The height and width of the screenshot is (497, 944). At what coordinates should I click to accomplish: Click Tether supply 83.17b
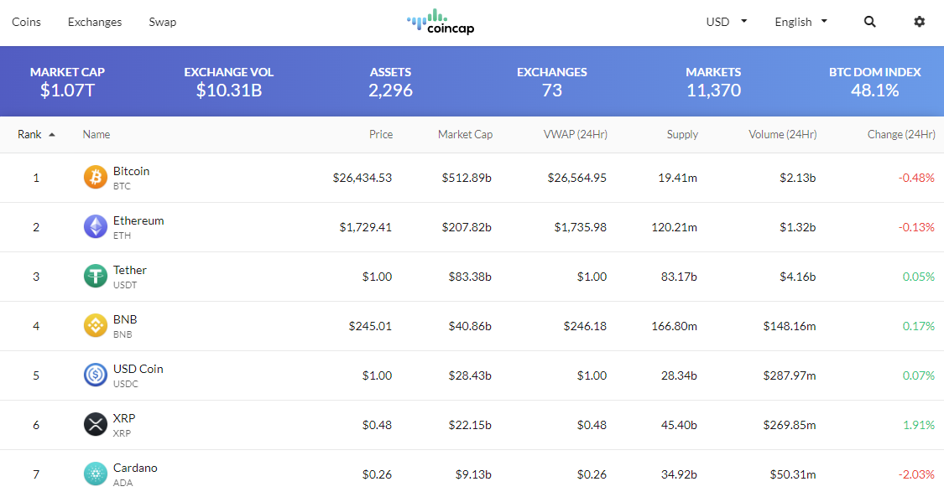pyautogui.click(x=679, y=277)
